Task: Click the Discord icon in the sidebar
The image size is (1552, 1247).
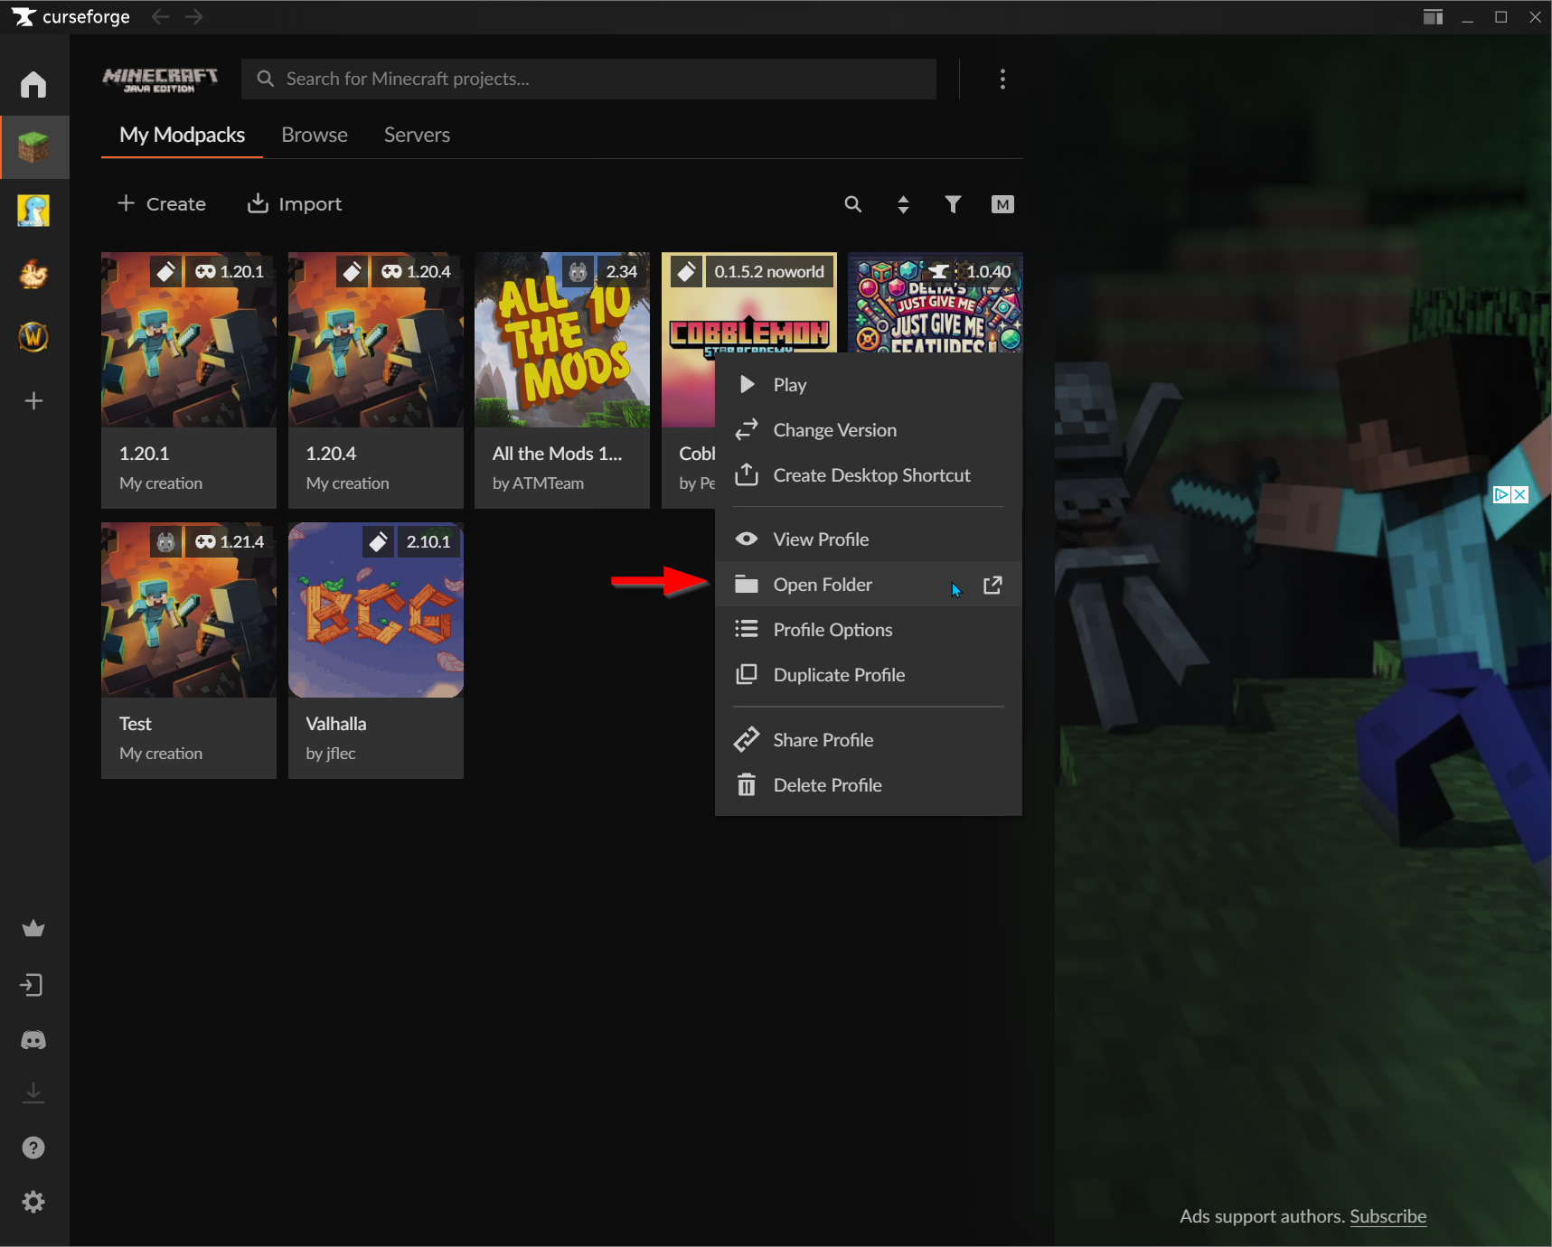Action: tap(33, 1040)
